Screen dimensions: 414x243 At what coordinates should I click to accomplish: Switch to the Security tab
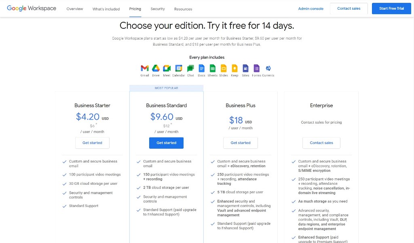pos(158,9)
